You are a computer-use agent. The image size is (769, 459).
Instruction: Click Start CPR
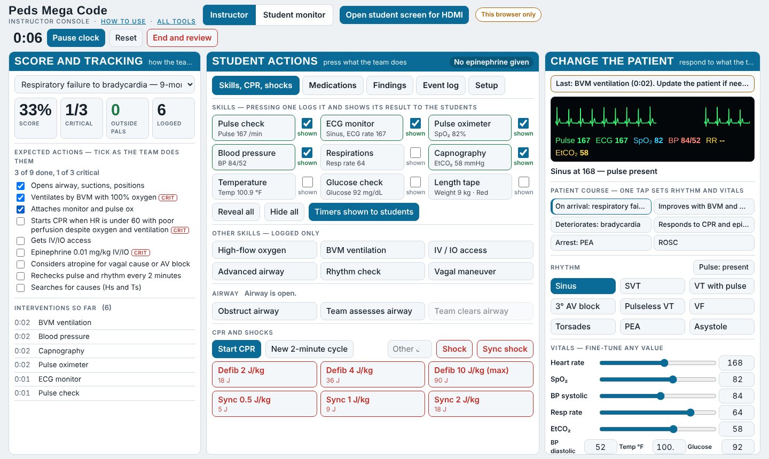237,349
